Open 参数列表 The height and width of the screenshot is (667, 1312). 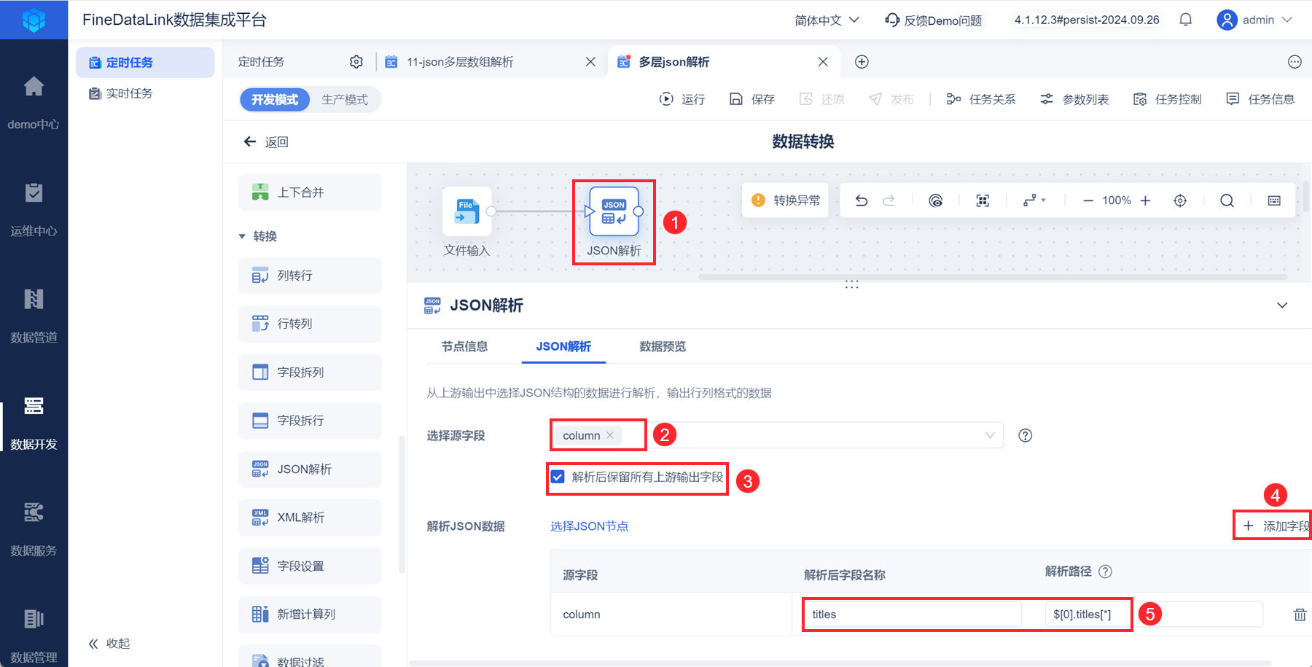pos(1074,99)
